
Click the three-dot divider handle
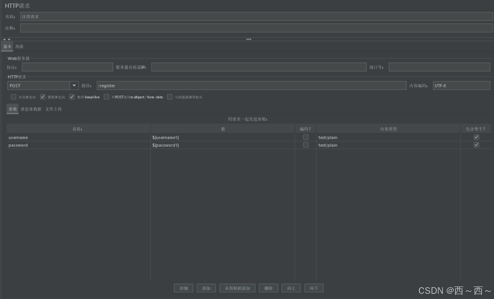point(249,39)
